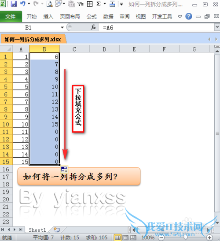This screenshot has width=220, height=241.
Task: Open the Auto Fill Options button
Action: tap(64, 170)
